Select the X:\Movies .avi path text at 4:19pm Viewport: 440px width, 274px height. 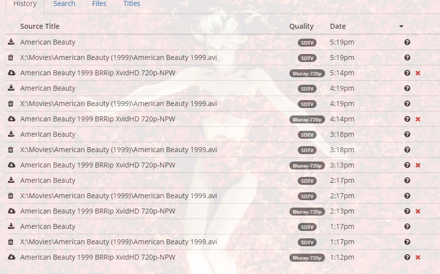[x=118, y=104]
